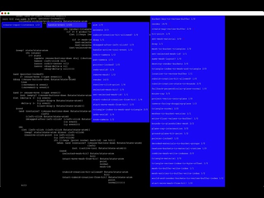This screenshot has width=264, height=198.
Task: Open start-cuboid-creation-from-hit! 1/4 entry
Action: point(118,100)
